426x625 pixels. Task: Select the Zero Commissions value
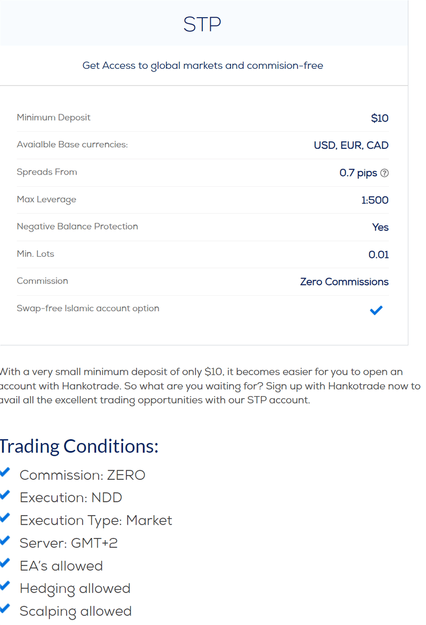pos(344,282)
